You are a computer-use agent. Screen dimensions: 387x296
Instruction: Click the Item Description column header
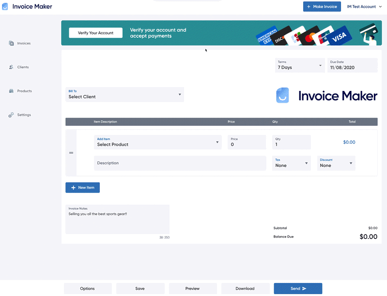(105, 122)
